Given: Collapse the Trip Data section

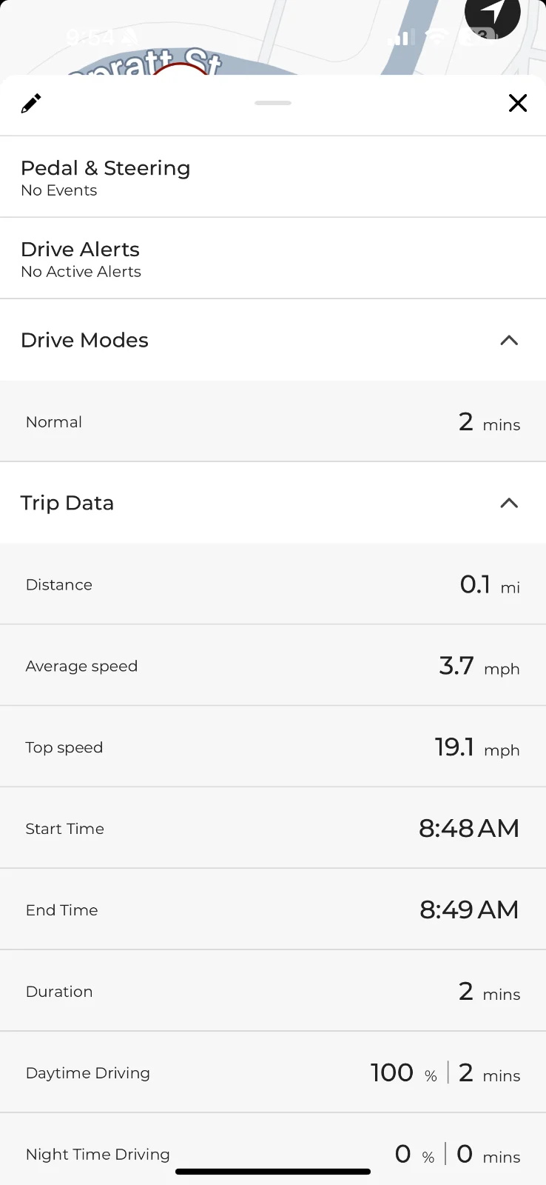Looking at the screenshot, I should pyautogui.click(x=509, y=503).
